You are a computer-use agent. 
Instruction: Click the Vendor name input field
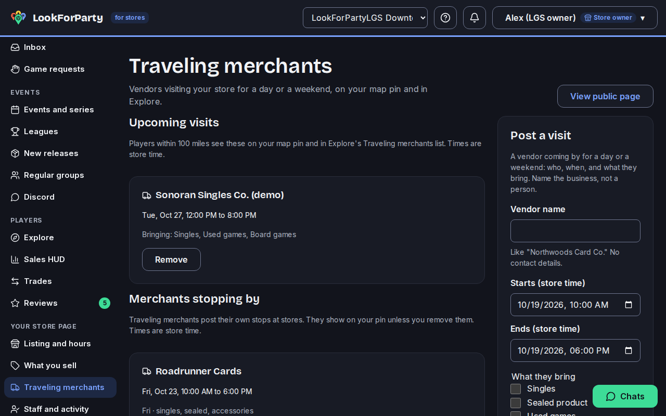click(x=575, y=231)
